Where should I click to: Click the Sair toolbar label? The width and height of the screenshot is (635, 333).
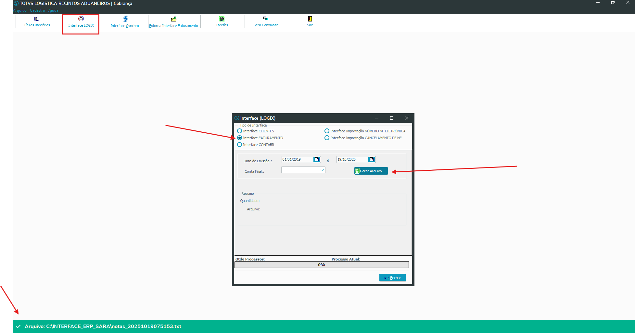pyautogui.click(x=310, y=25)
